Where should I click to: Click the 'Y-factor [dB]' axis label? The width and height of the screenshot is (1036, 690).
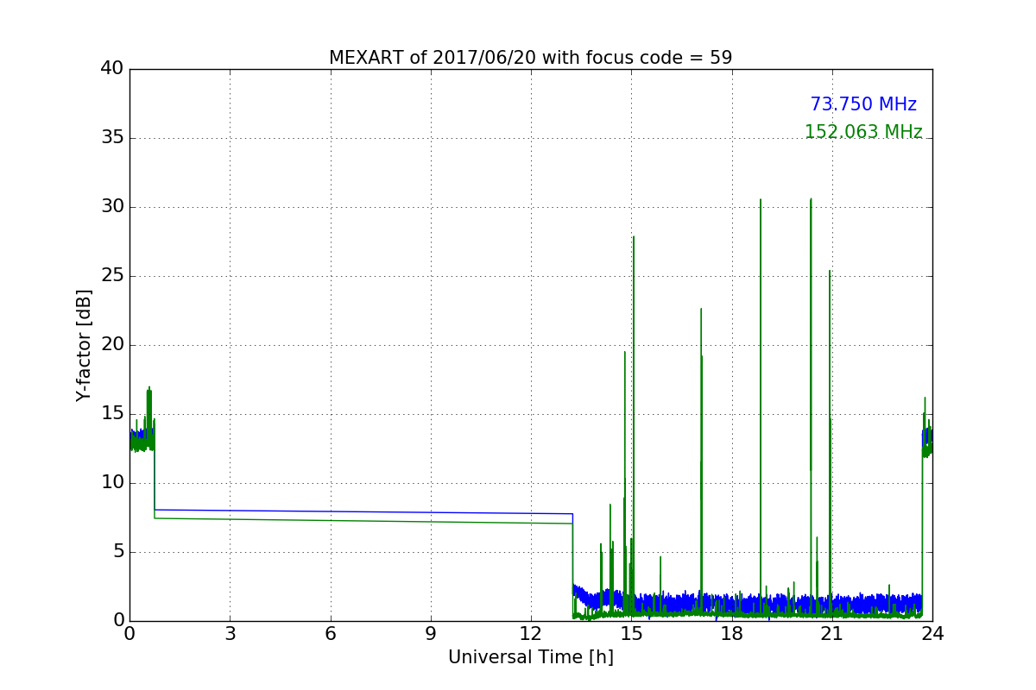(x=84, y=345)
